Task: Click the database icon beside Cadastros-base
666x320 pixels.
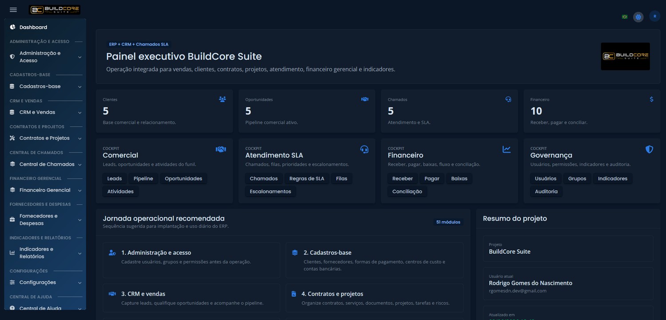Action: tap(12, 87)
